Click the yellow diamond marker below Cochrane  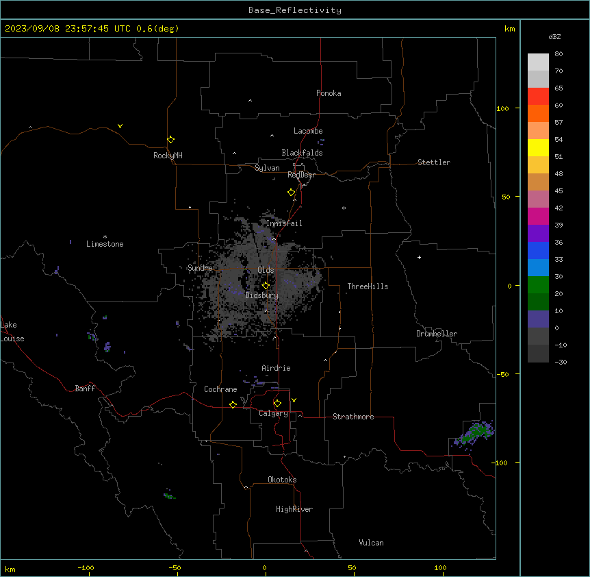point(233,404)
